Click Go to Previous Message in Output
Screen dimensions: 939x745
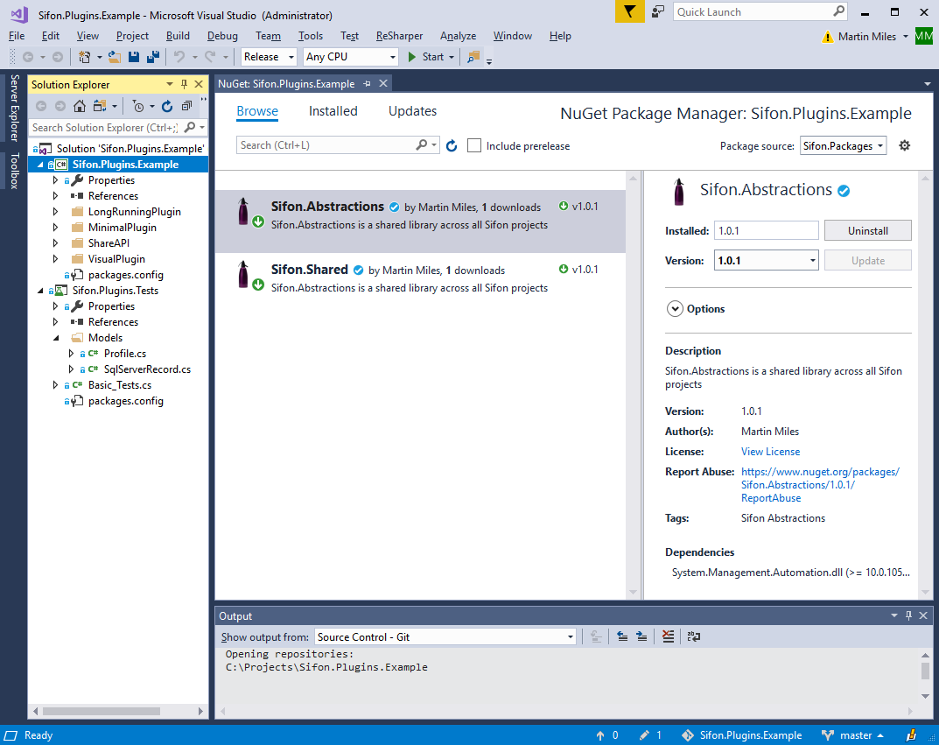(x=622, y=636)
